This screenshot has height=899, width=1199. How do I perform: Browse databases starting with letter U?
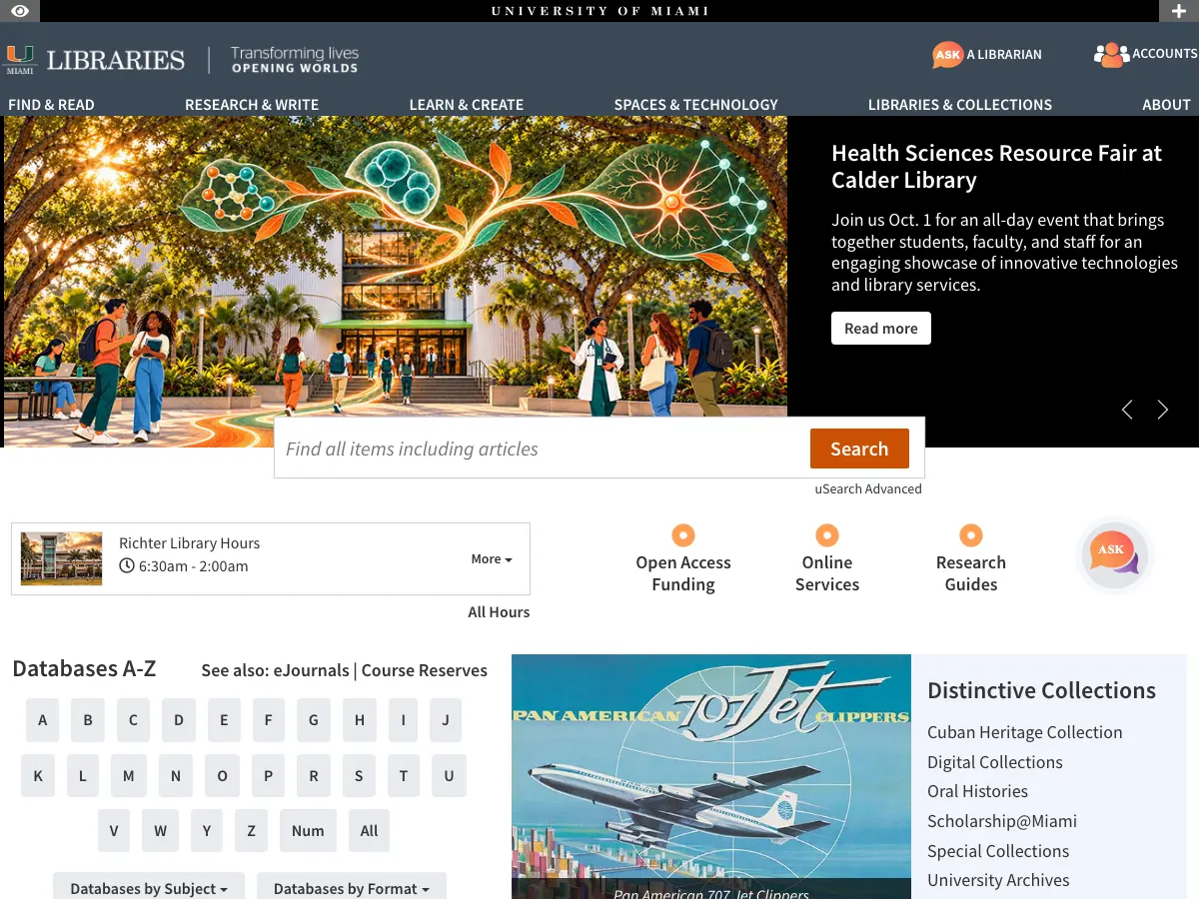click(450, 776)
